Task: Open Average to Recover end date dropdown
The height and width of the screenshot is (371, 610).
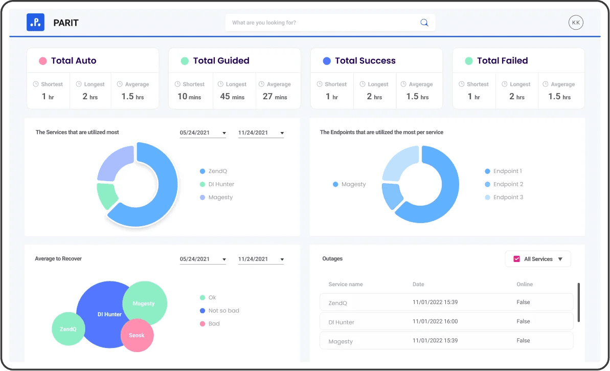Action: tap(261, 259)
